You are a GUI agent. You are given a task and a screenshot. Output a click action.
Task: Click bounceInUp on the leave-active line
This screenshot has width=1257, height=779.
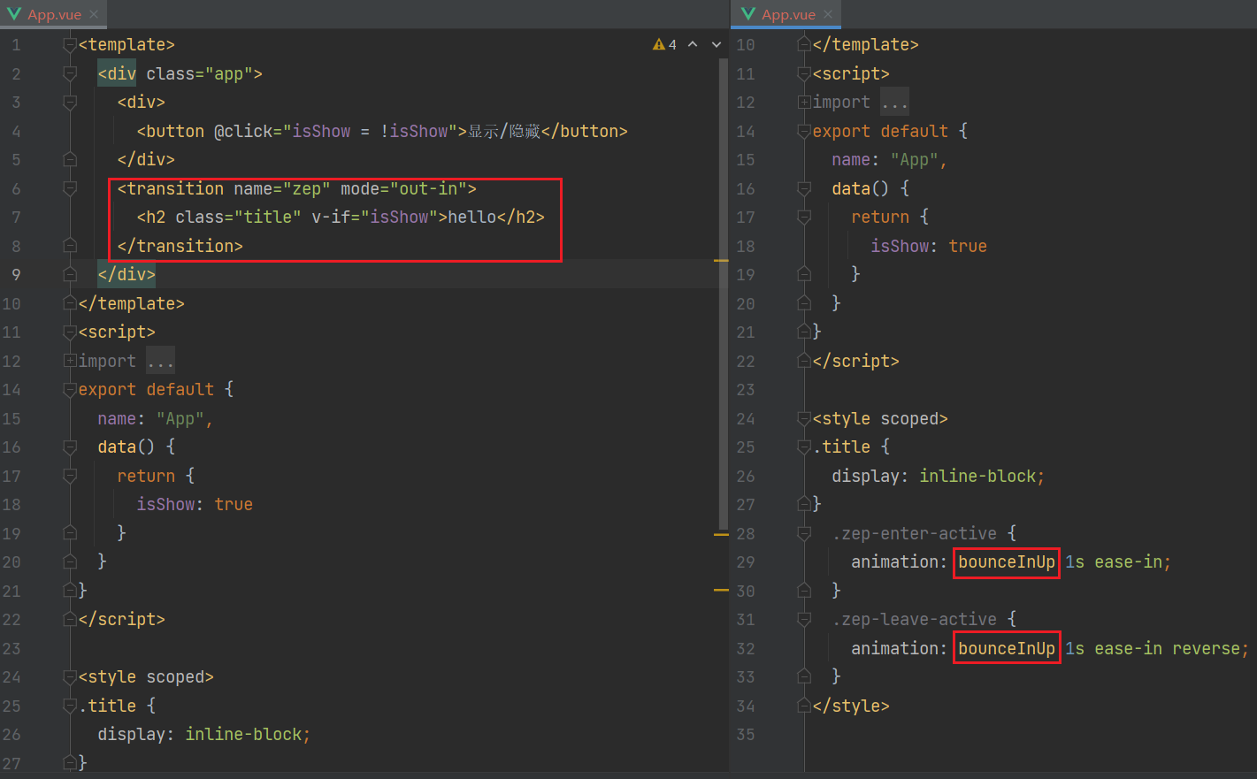(1007, 648)
